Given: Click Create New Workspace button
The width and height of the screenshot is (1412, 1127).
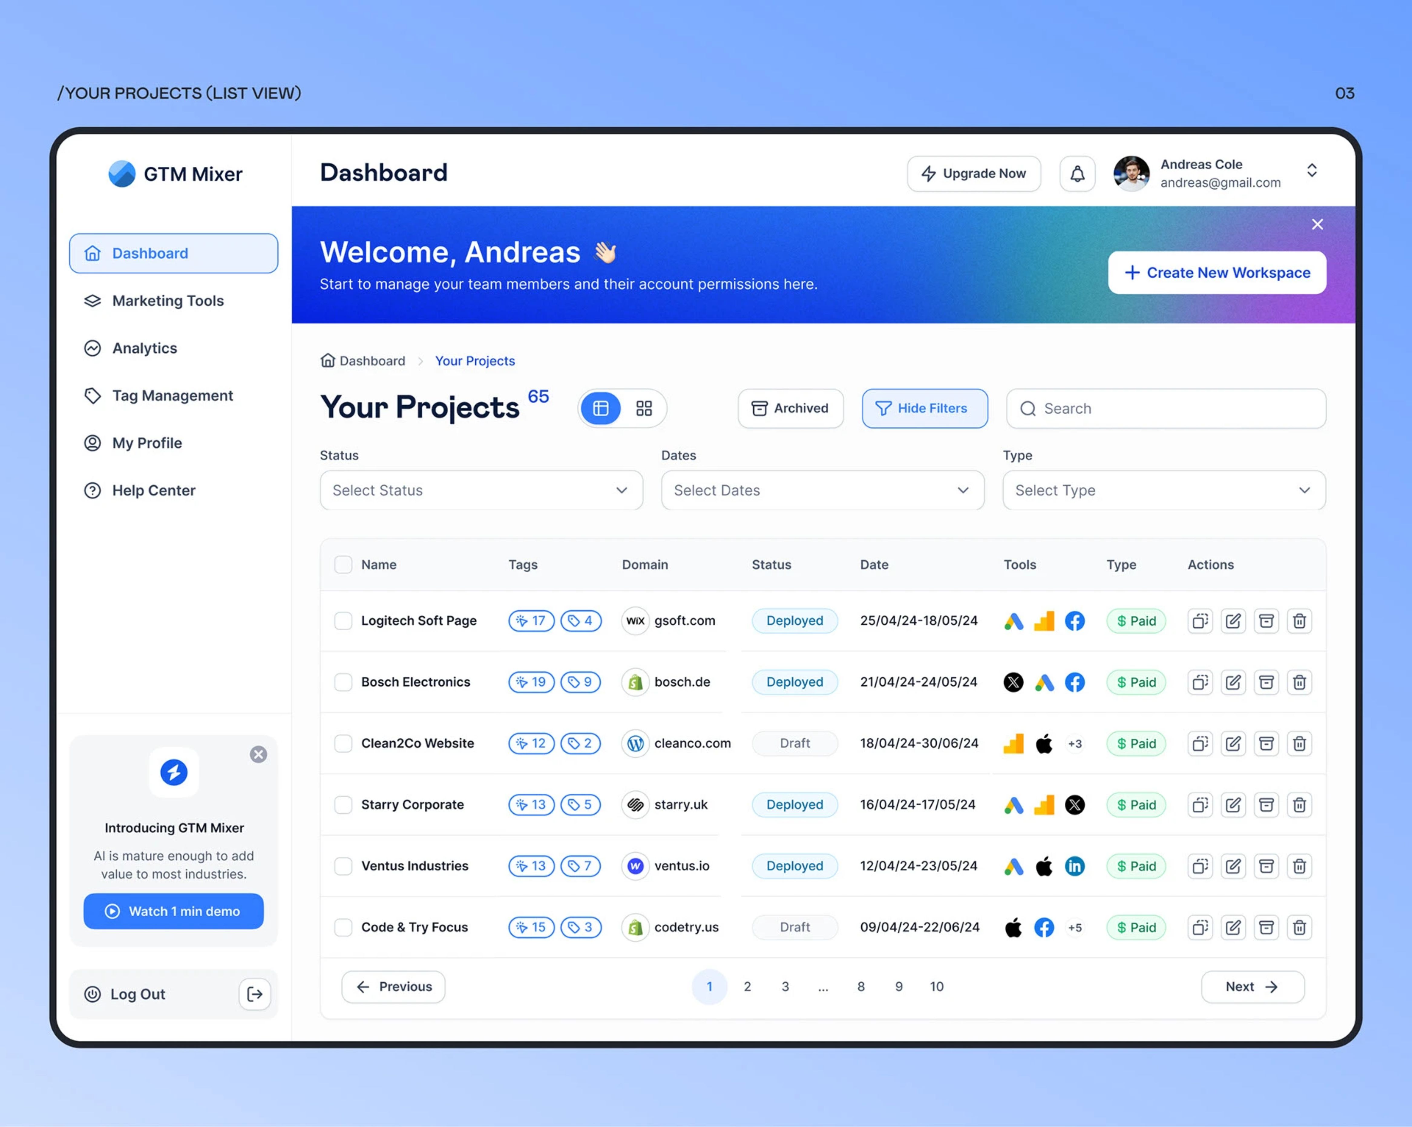Looking at the screenshot, I should [x=1217, y=273].
